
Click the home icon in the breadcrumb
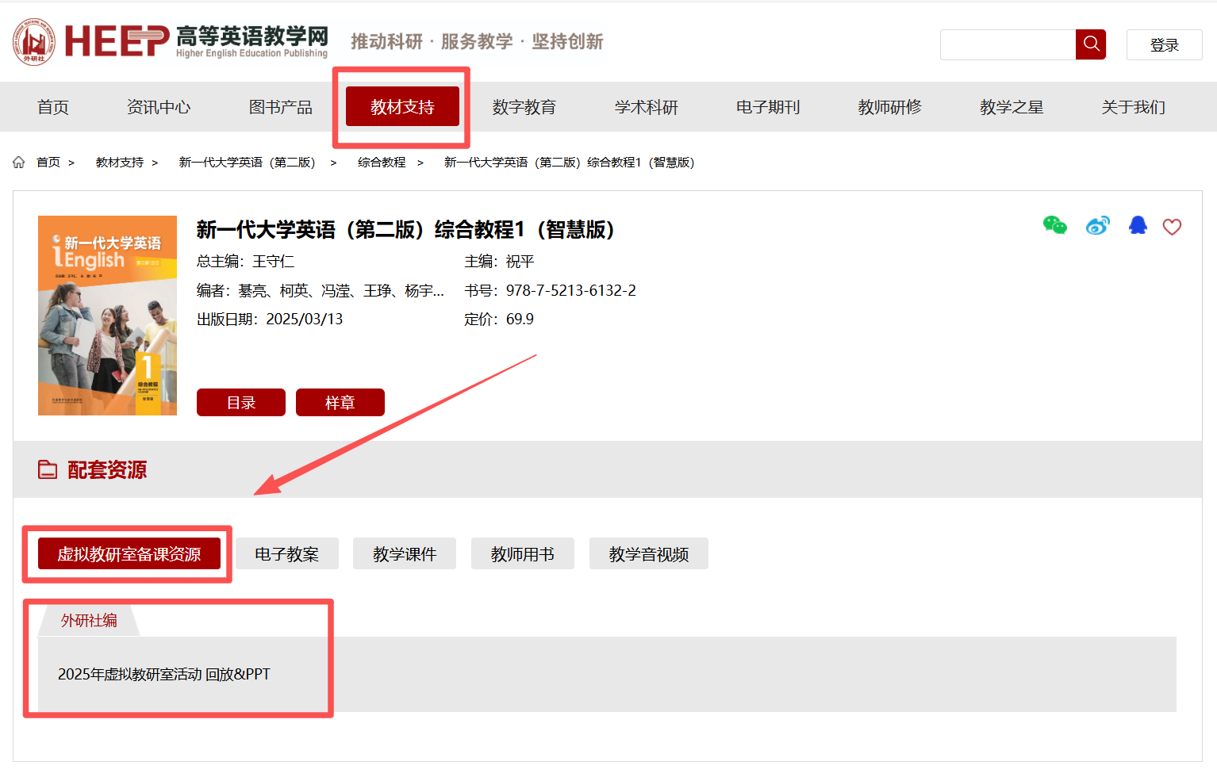(19, 163)
